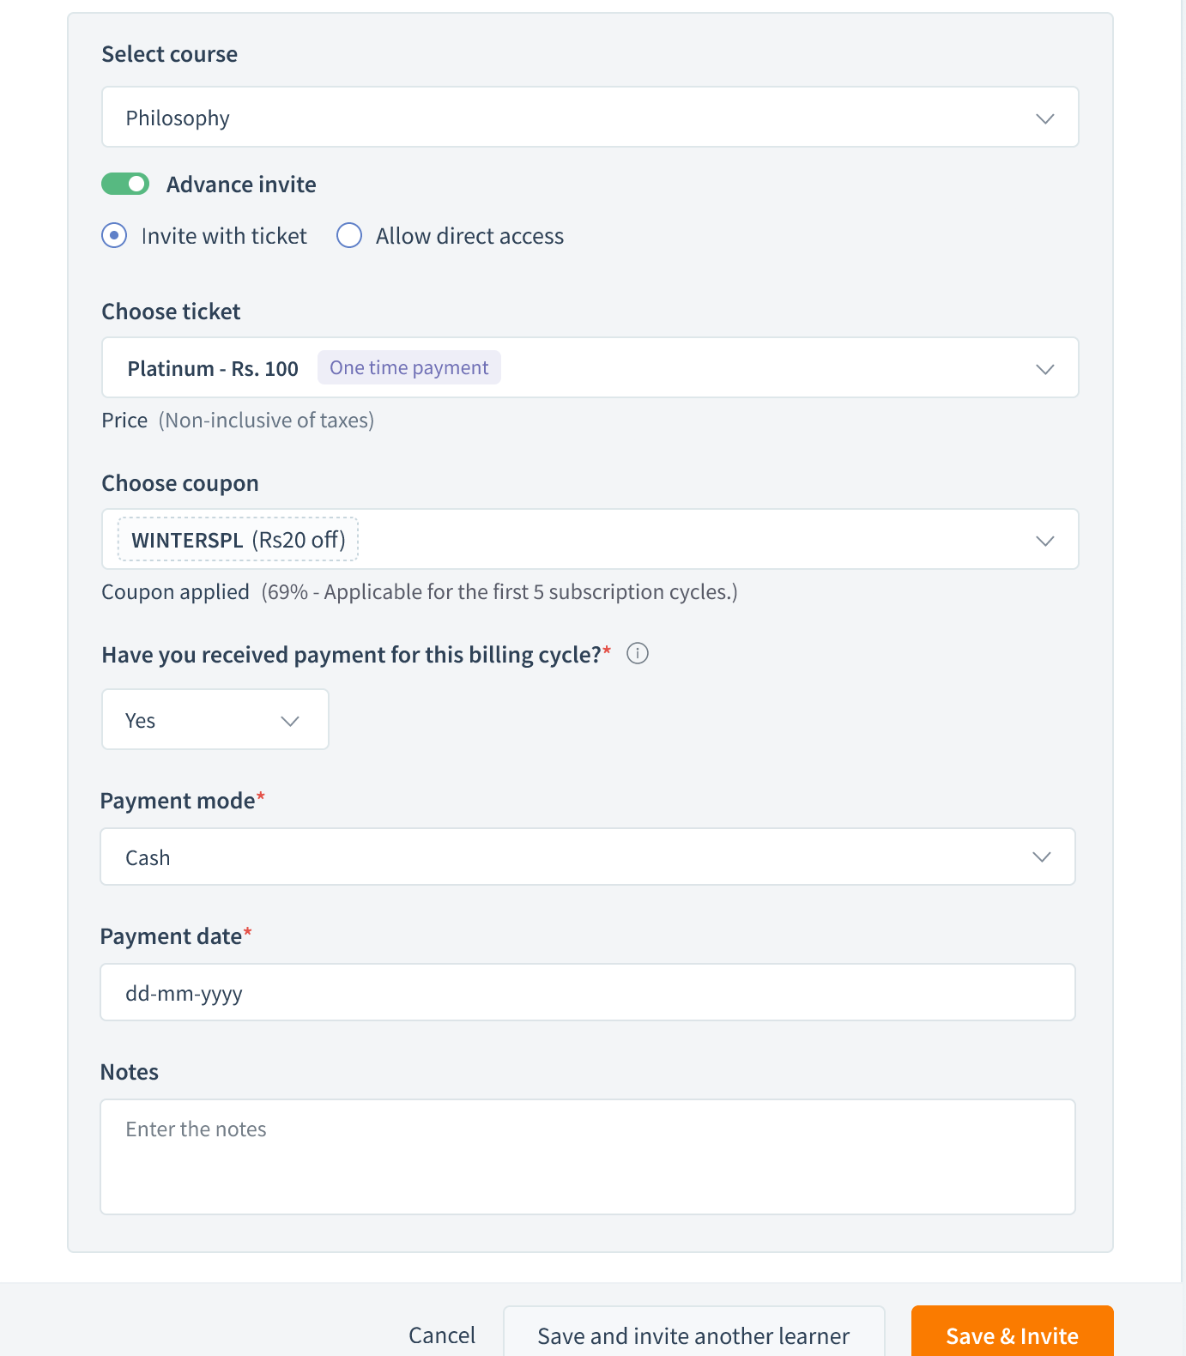Click the Save & Invite button
This screenshot has height=1356, width=1186.
1012,1335
